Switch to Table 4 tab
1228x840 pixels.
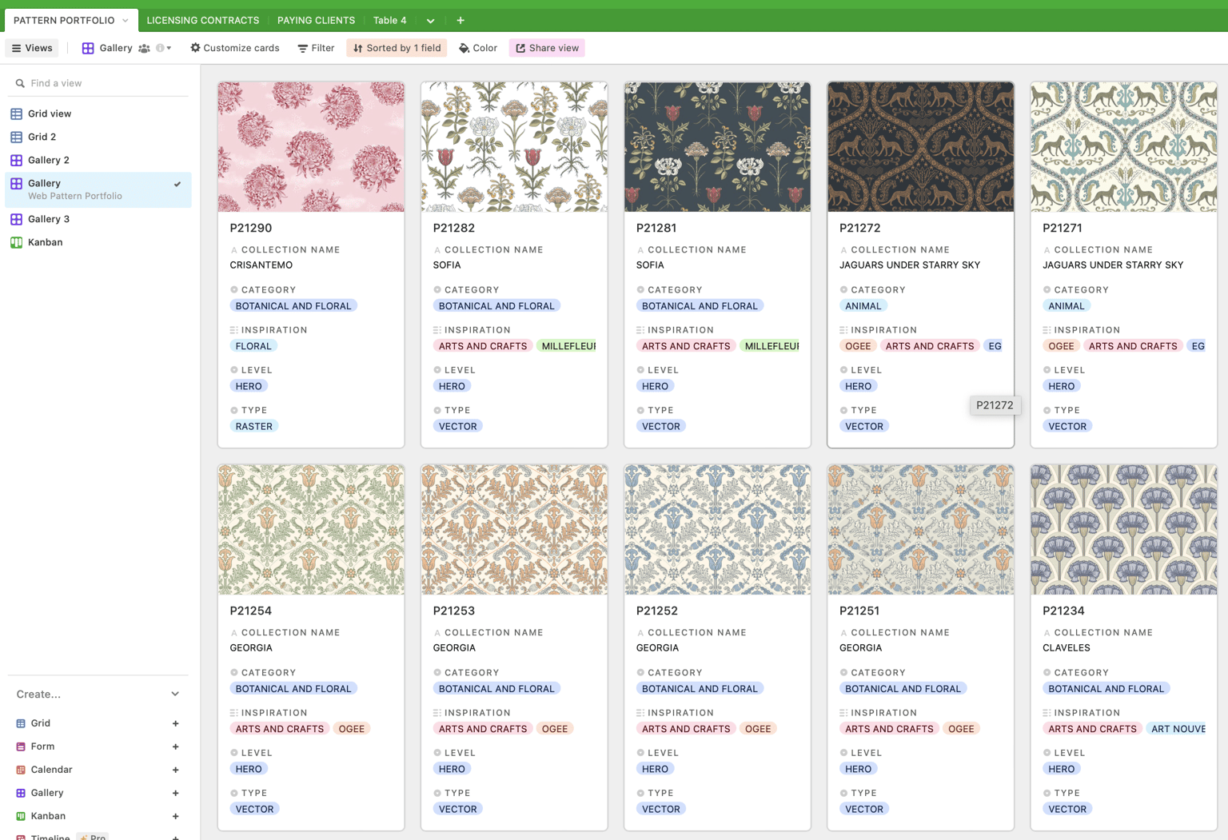point(390,20)
